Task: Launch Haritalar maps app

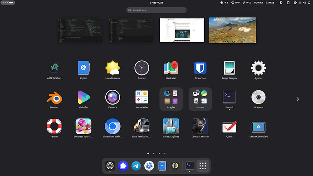Action: 171,70
